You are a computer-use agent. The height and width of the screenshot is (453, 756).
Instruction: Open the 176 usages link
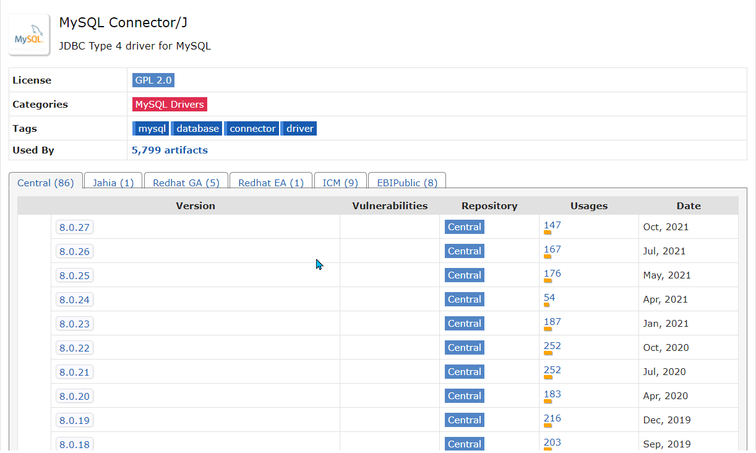pyautogui.click(x=552, y=274)
